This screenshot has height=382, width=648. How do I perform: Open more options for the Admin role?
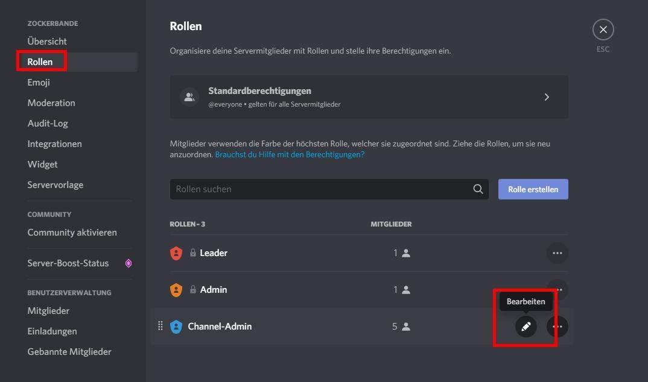coord(557,289)
